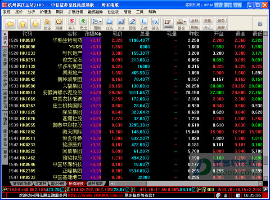The width and height of the screenshot is (270, 200).
Task: Click the 期货 toolbar button
Action: (194, 27)
